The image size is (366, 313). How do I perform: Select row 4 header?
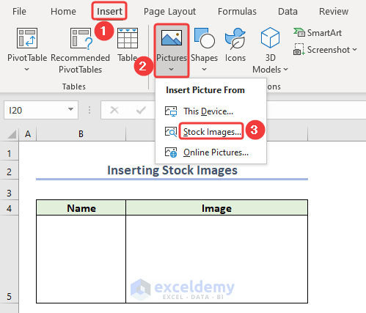pyautogui.click(x=10, y=208)
